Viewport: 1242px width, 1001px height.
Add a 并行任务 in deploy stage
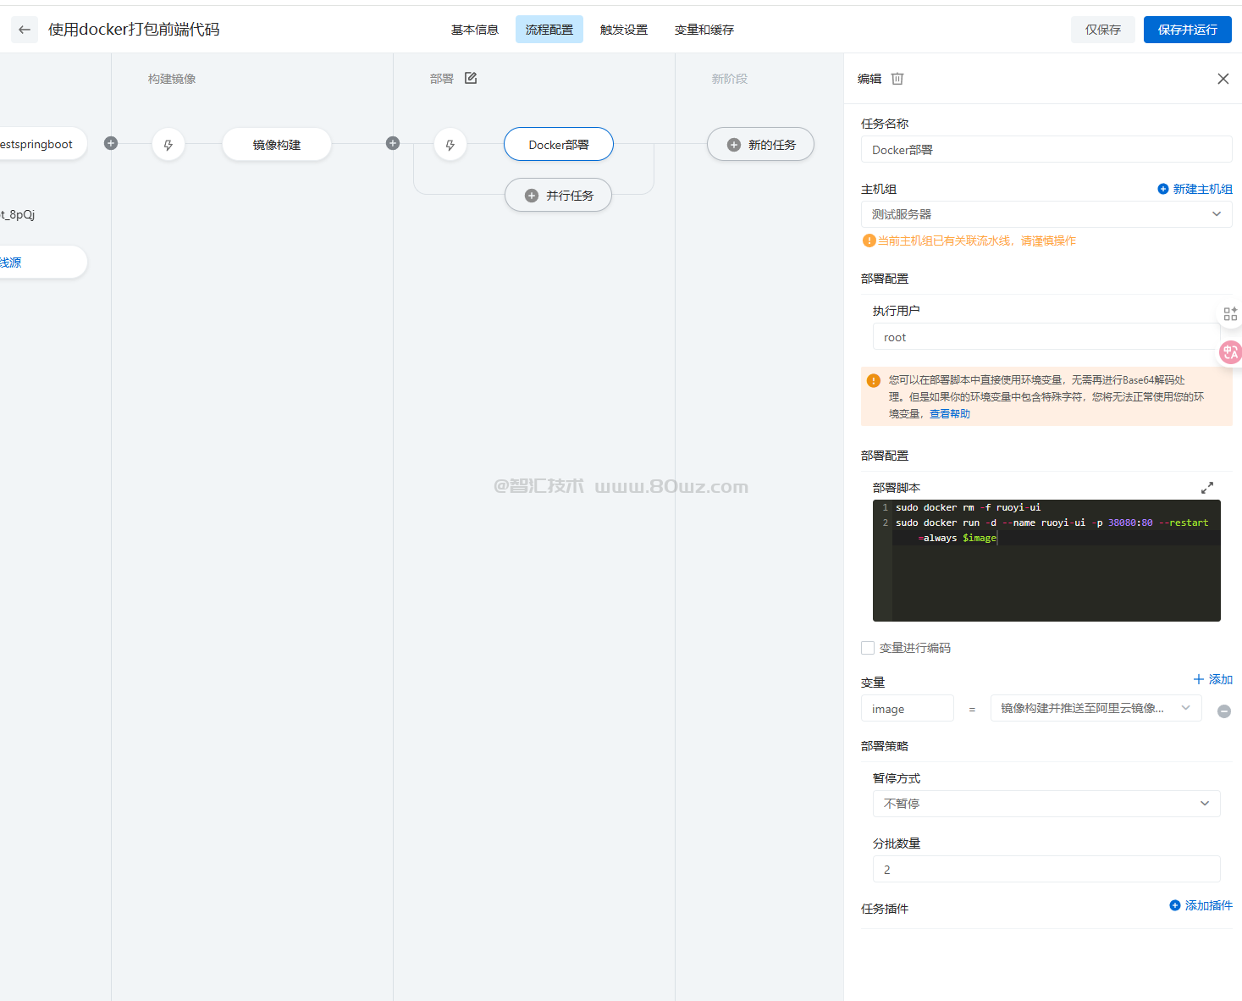point(559,196)
